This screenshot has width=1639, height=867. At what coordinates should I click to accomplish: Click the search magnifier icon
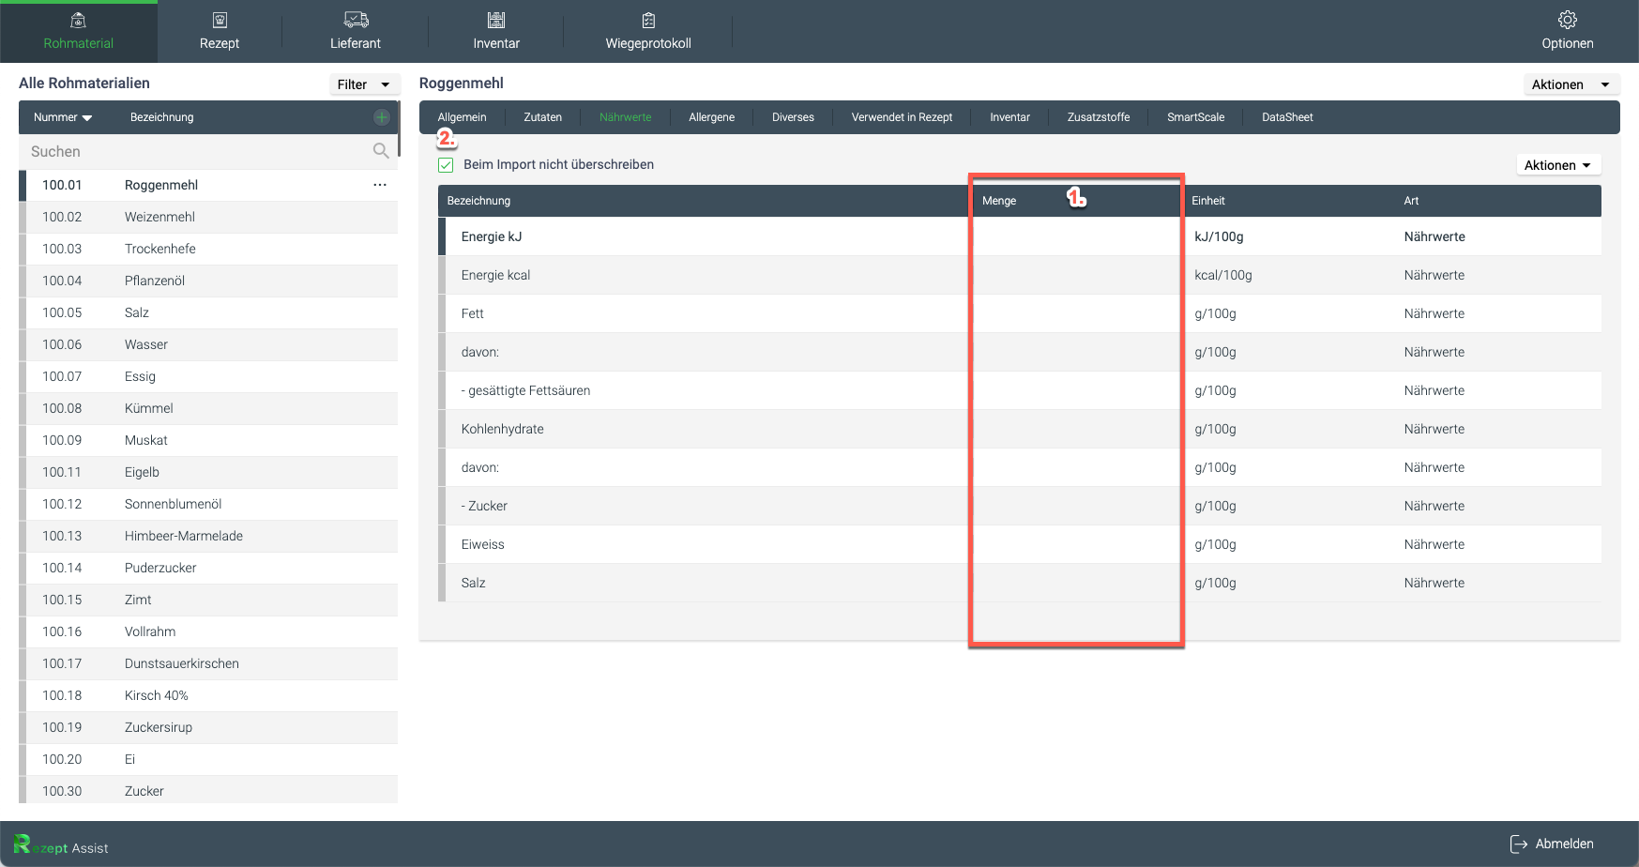coord(381,151)
